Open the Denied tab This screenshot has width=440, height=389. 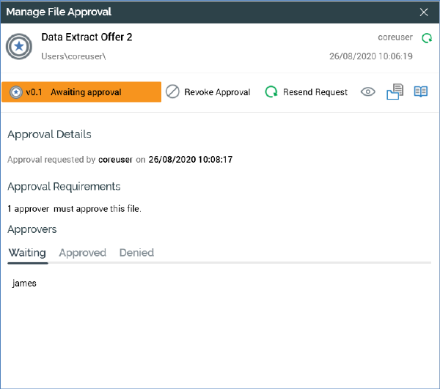click(x=136, y=253)
